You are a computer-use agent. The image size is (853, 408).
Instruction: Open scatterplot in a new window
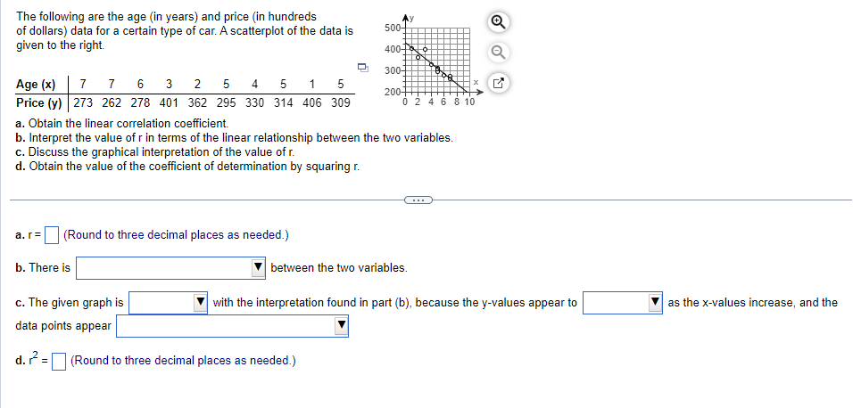coord(499,85)
